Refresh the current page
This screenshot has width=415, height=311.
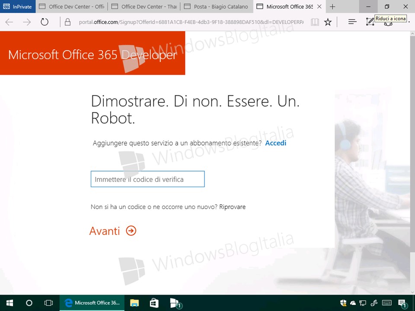(45, 22)
